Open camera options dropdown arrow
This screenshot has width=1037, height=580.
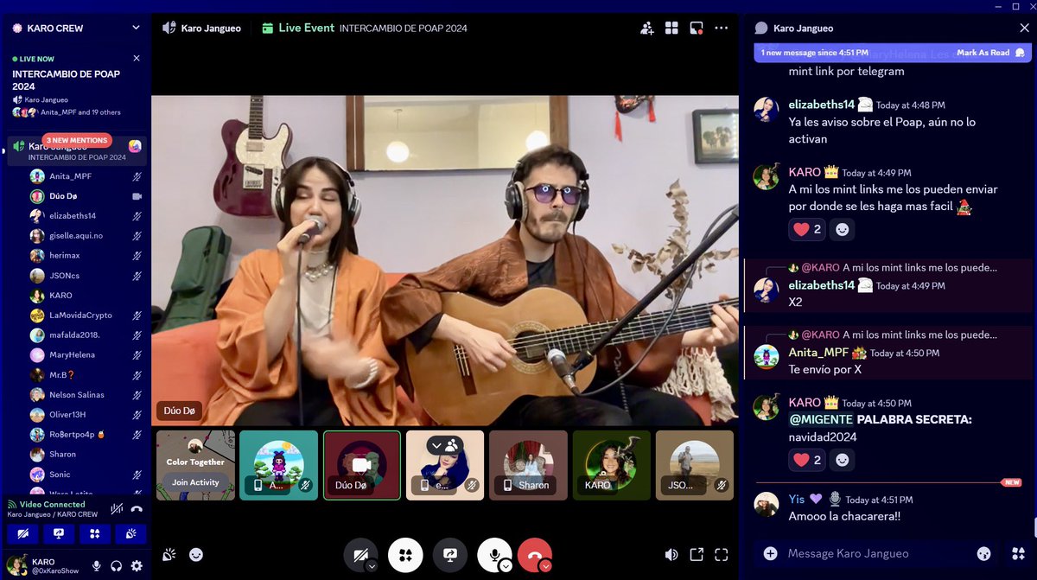pyautogui.click(x=372, y=567)
